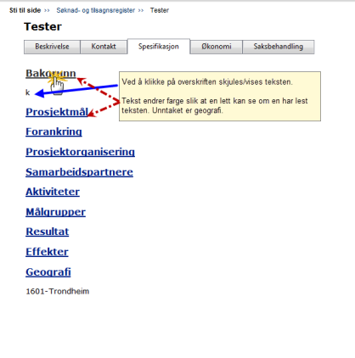Select the Spesifikasjon tab
The image size is (355, 358).
click(159, 47)
